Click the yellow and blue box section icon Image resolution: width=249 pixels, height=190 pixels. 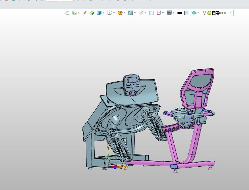coord(92,13)
